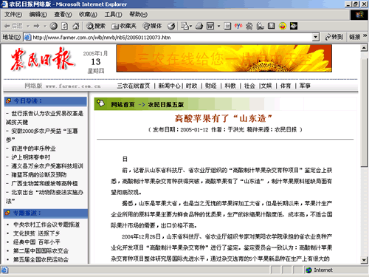
Task: Expand the address bar dropdown list
Action: click(x=316, y=38)
